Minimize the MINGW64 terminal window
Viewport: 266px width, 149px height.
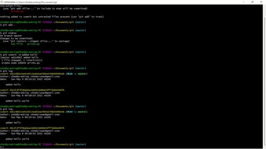click(244, 2)
